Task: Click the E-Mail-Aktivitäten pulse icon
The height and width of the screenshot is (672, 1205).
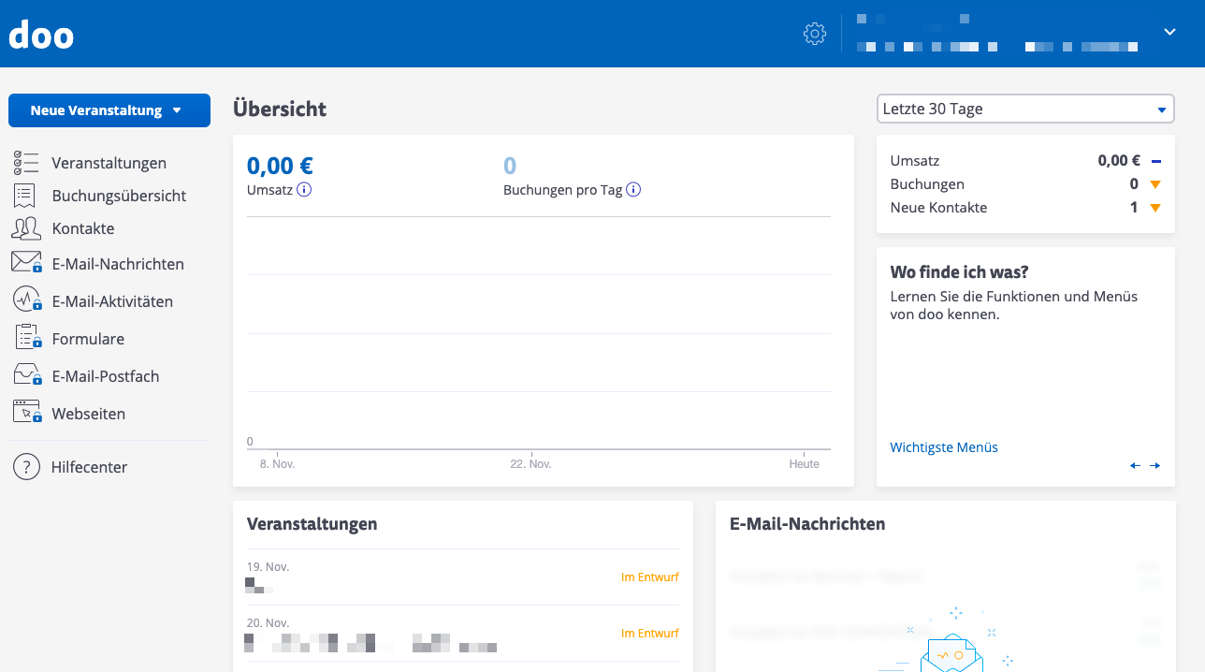Action: click(26, 299)
